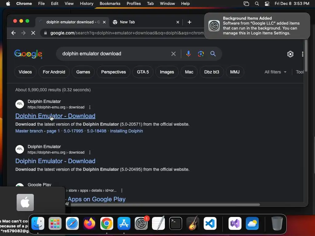The image size is (315, 236).
Task: Start voice search with the microphone
Action: tap(189, 54)
